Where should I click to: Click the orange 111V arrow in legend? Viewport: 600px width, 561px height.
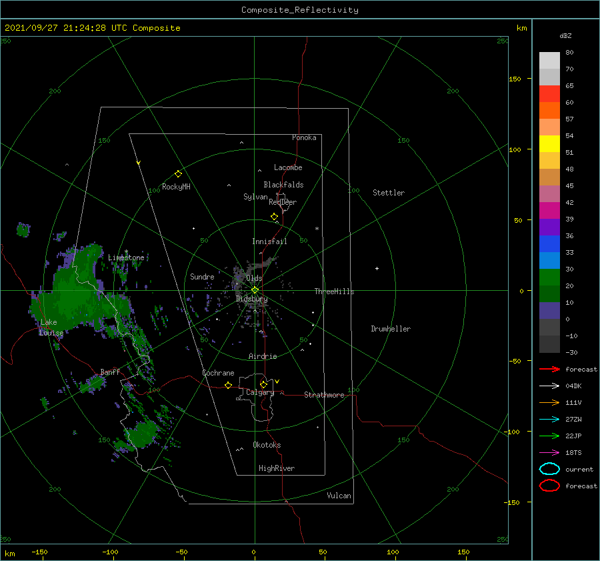(x=549, y=402)
